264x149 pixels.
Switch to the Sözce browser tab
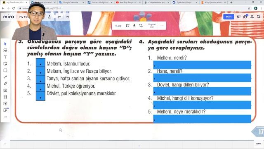pos(100,2)
